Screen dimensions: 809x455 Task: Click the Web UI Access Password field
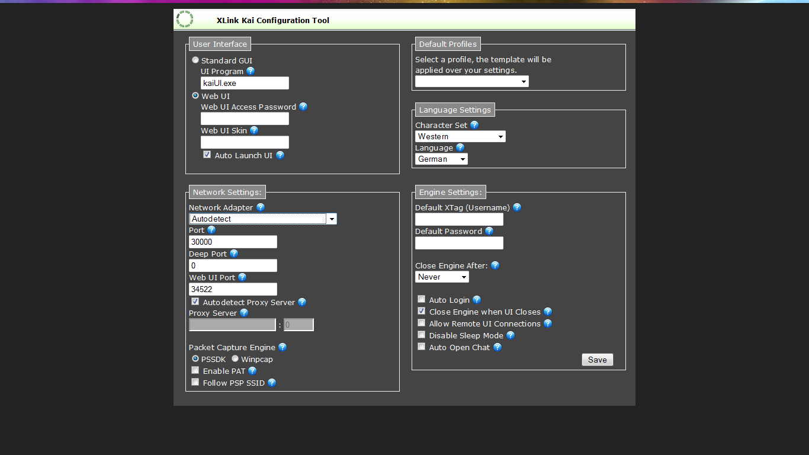(x=245, y=118)
